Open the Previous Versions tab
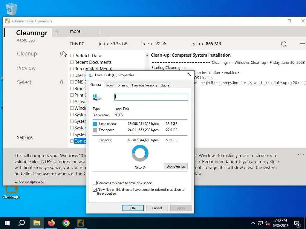This screenshot has width=306, height=229. point(144,85)
